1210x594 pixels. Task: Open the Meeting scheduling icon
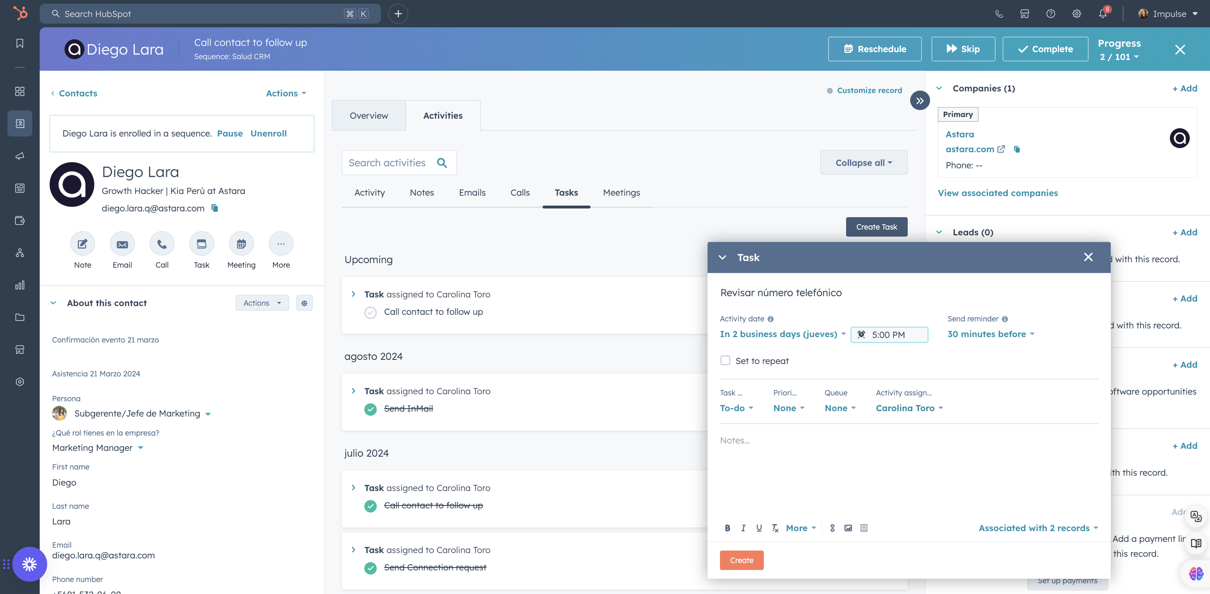pyautogui.click(x=241, y=244)
